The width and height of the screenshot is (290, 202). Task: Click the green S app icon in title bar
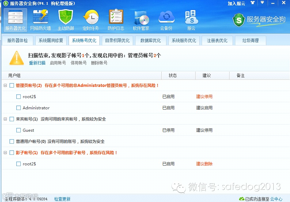pyautogui.click(x=6, y=3)
